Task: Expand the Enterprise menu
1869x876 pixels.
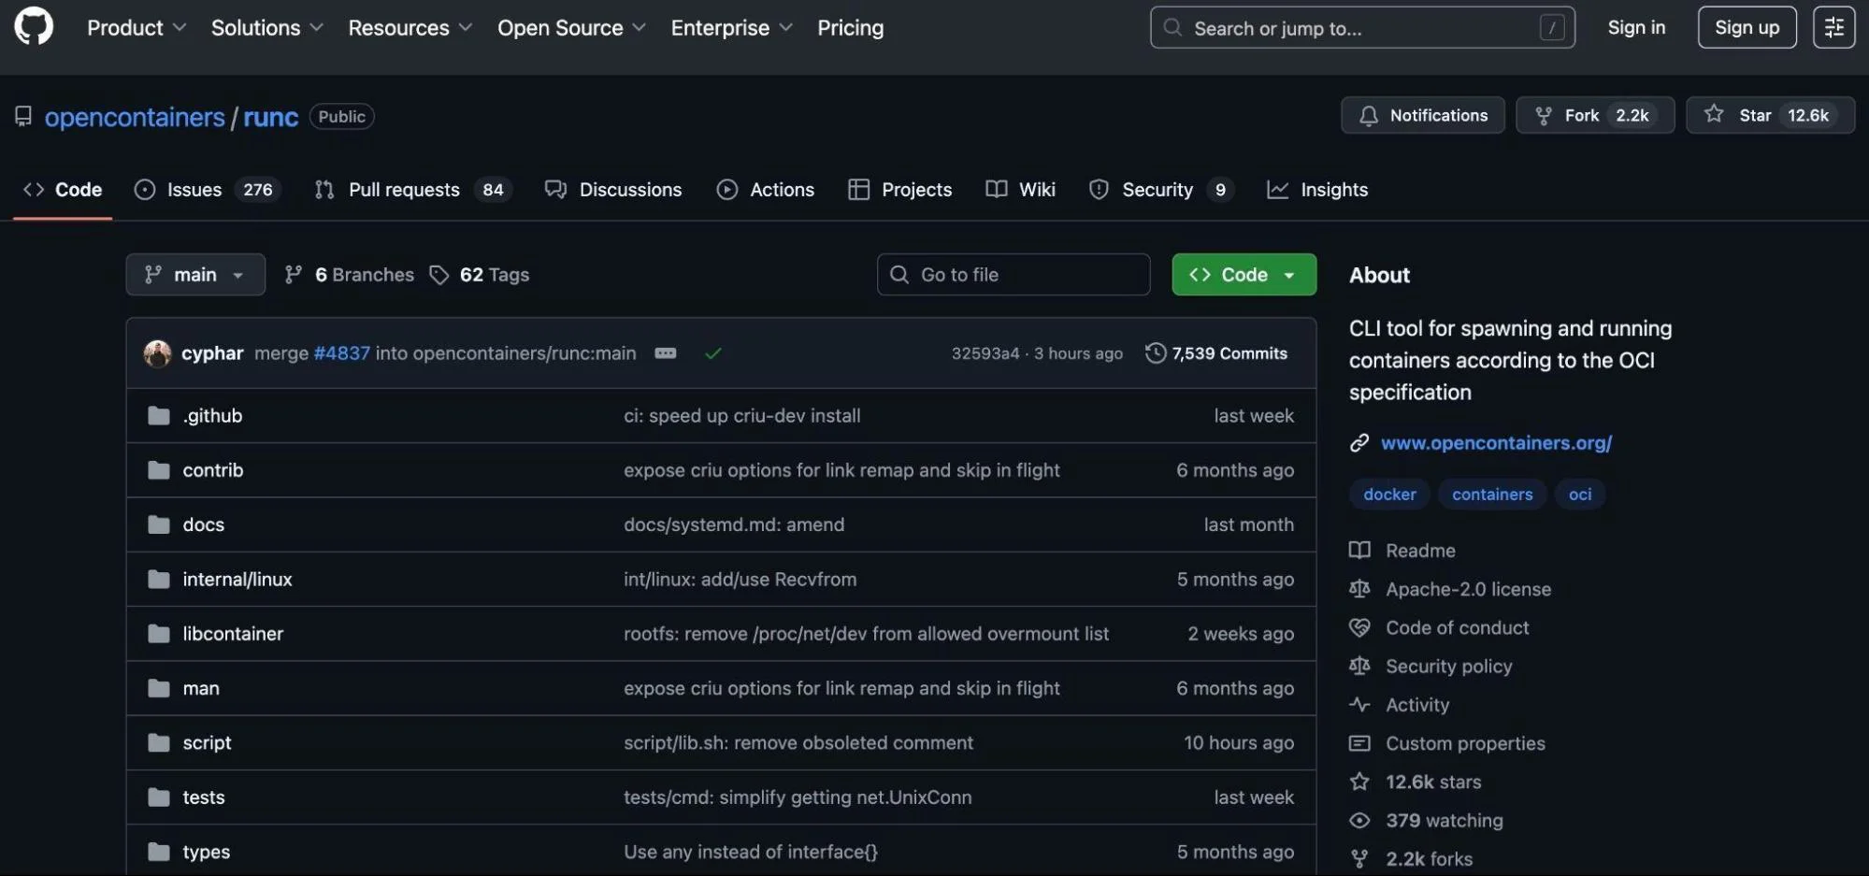Action: (x=732, y=27)
